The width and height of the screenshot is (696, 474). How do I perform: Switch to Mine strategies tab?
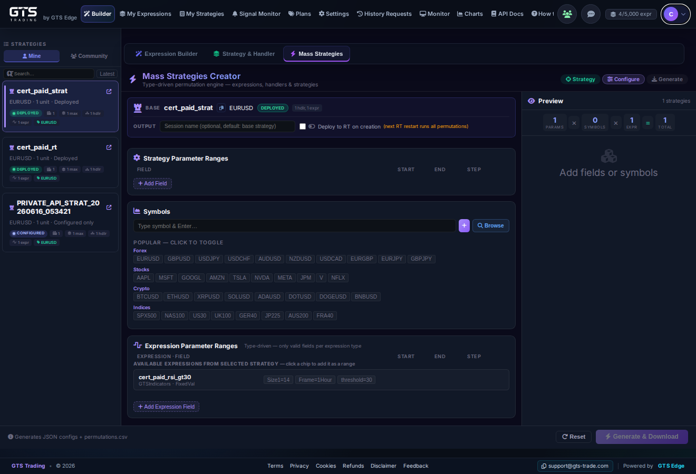(x=32, y=56)
